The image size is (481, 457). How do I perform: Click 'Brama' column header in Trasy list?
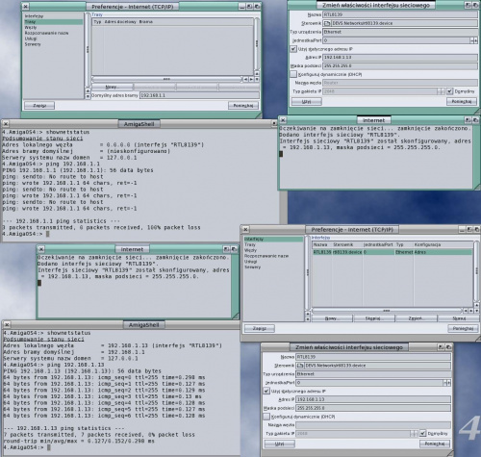click(x=146, y=22)
